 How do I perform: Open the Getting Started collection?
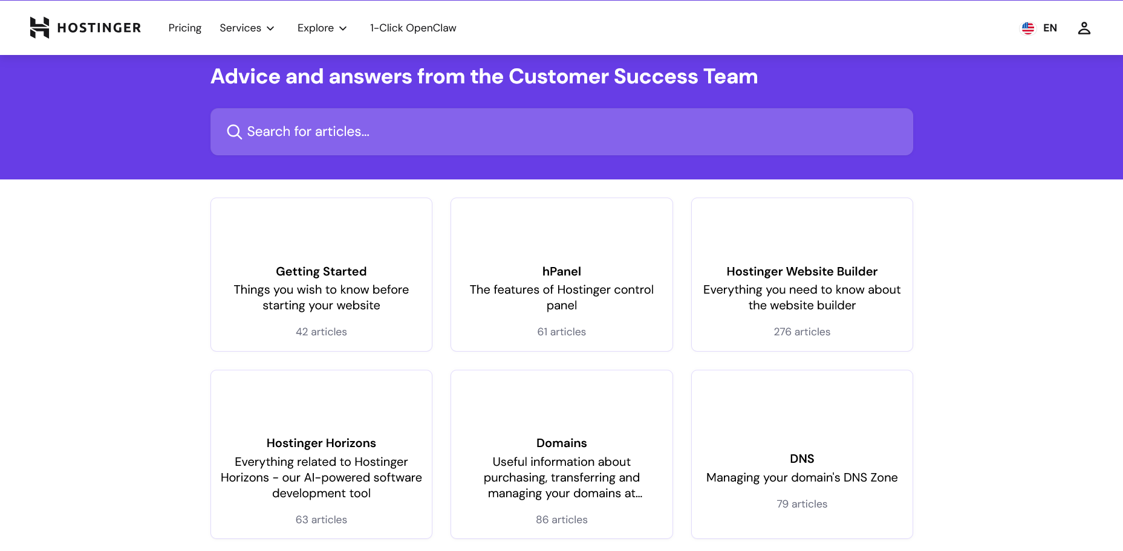[x=321, y=274]
